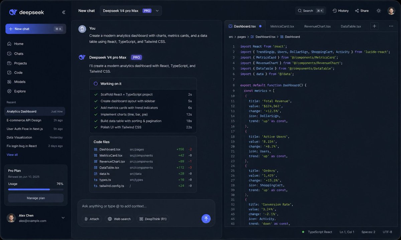Click the Deepseek whale avatar in chat reply

click(82, 57)
